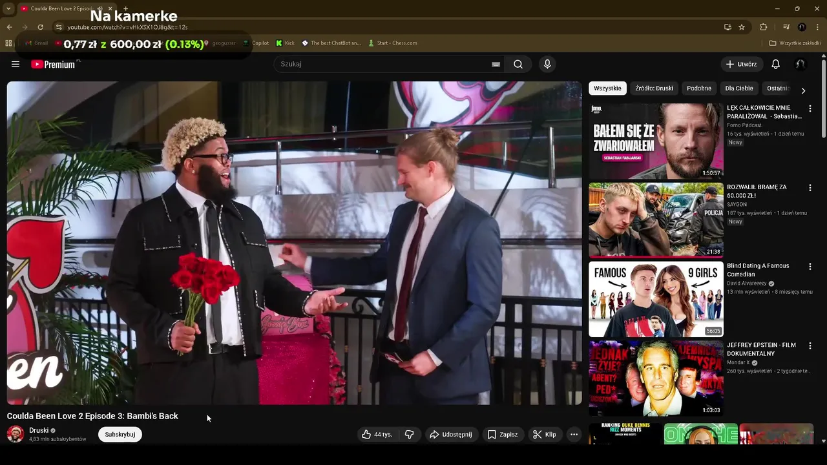Open options for JEFFREY EPSTEIN video

click(x=810, y=346)
